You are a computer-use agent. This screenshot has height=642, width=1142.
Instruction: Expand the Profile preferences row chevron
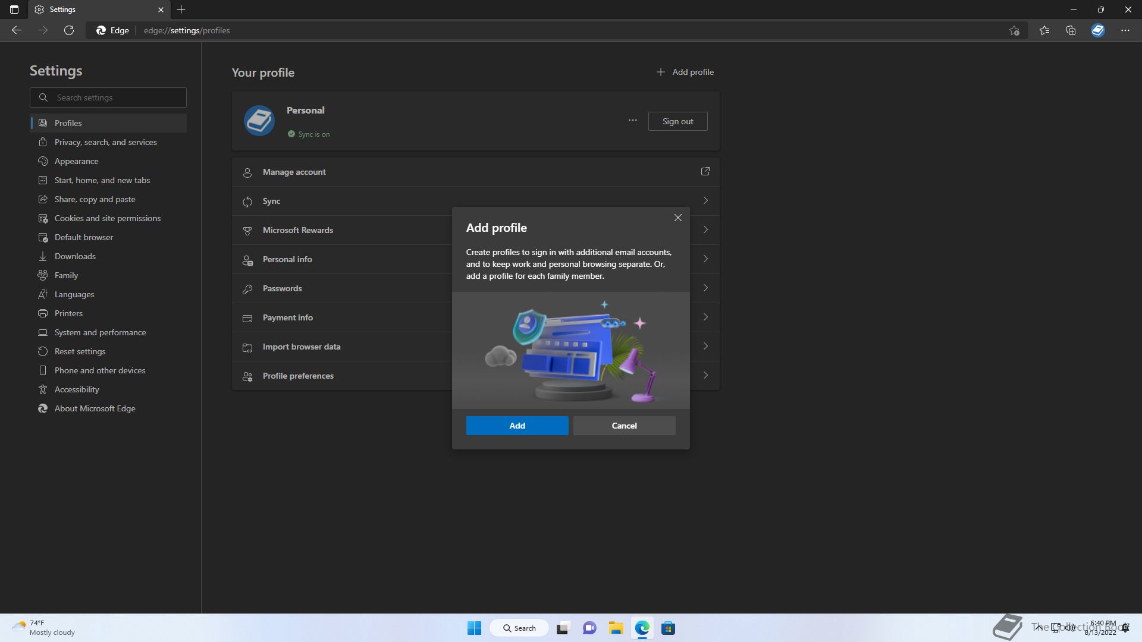[705, 375]
